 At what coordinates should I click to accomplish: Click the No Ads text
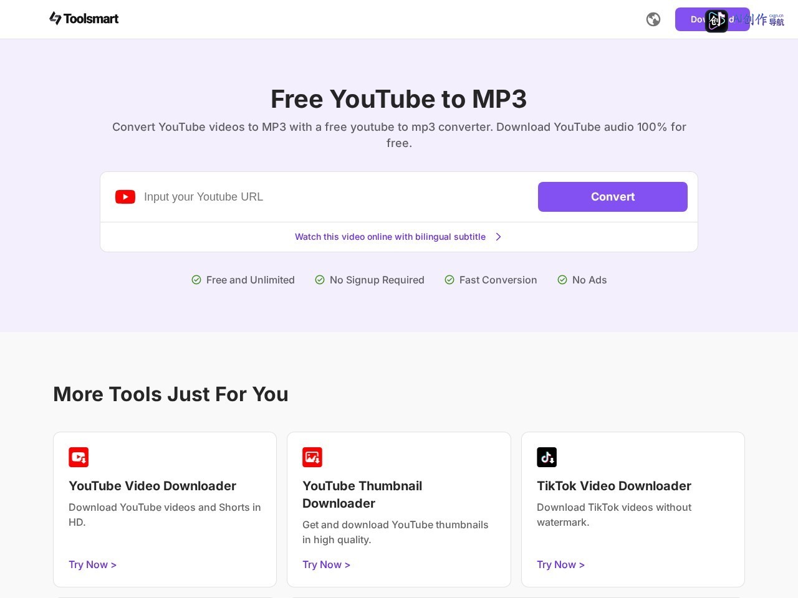click(590, 280)
